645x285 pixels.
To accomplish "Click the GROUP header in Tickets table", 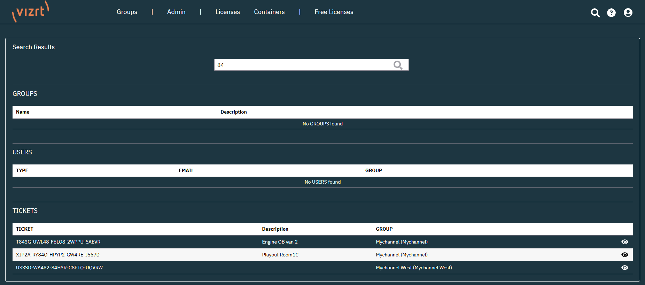I will tap(384, 229).
